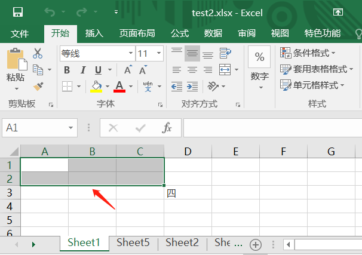
Task: Toggle center horizontal alignment
Action: pyautogui.click(x=192, y=70)
